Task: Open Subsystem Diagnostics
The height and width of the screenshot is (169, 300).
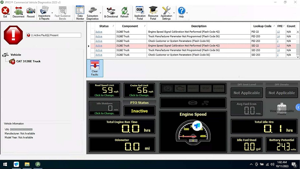Action: (92, 13)
